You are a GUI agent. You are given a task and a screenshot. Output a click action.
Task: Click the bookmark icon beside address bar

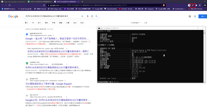[x=44, y=5]
